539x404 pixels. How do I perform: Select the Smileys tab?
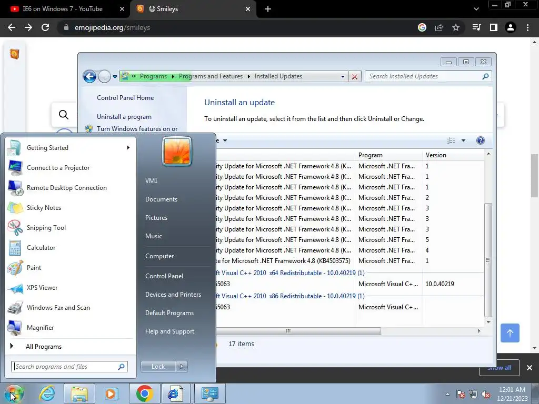coord(193,9)
